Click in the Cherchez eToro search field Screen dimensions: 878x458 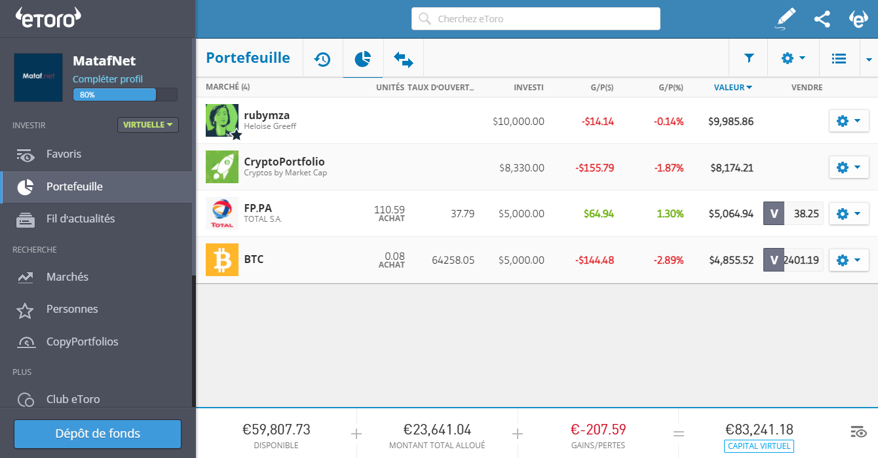[x=536, y=18]
